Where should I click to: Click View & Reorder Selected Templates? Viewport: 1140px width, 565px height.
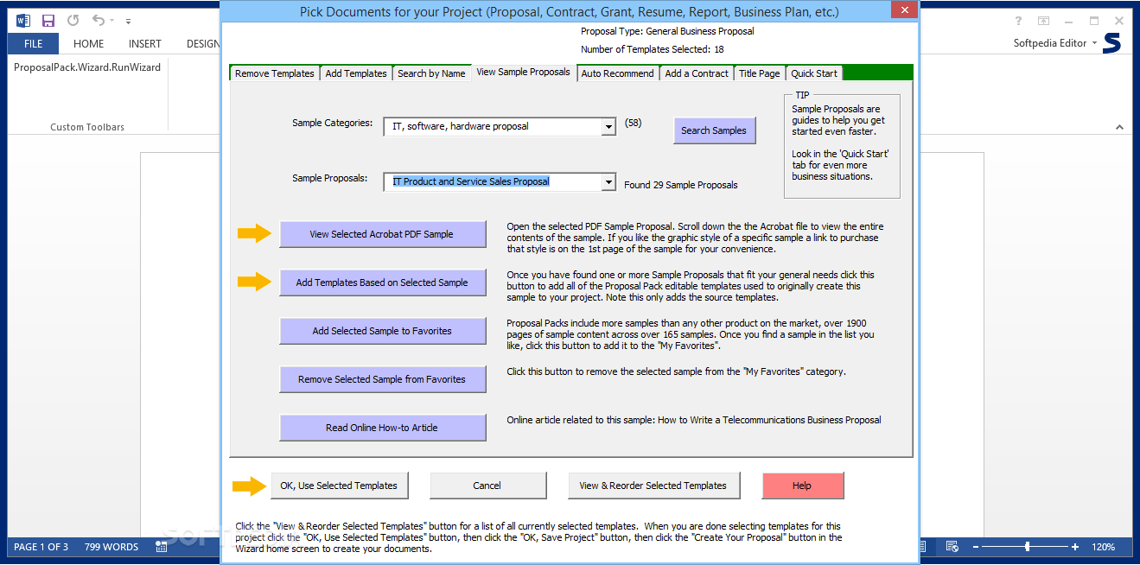tap(653, 486)
